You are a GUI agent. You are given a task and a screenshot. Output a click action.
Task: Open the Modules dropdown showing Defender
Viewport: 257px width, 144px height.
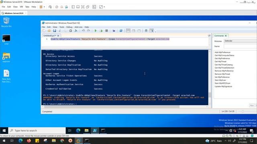[240, 41]
